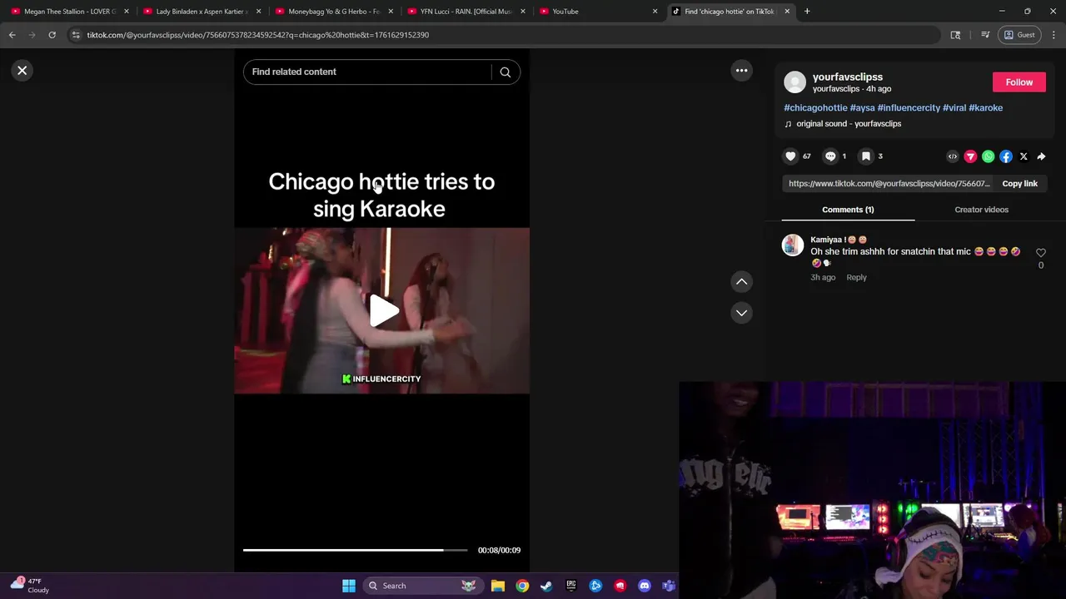Like the video with the heart icon
This screenshot has height=599, width=1066.
coord(790,156)
